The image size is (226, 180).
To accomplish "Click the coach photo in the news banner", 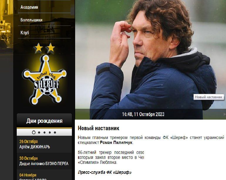I will pyautogui.click(x=151, y=55).
